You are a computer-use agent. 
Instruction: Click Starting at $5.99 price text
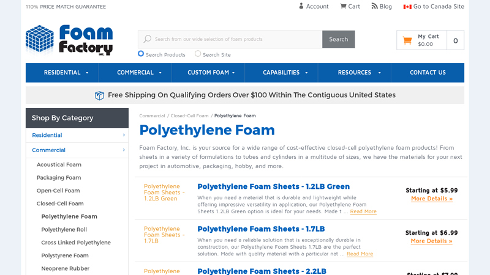[432, 190]
